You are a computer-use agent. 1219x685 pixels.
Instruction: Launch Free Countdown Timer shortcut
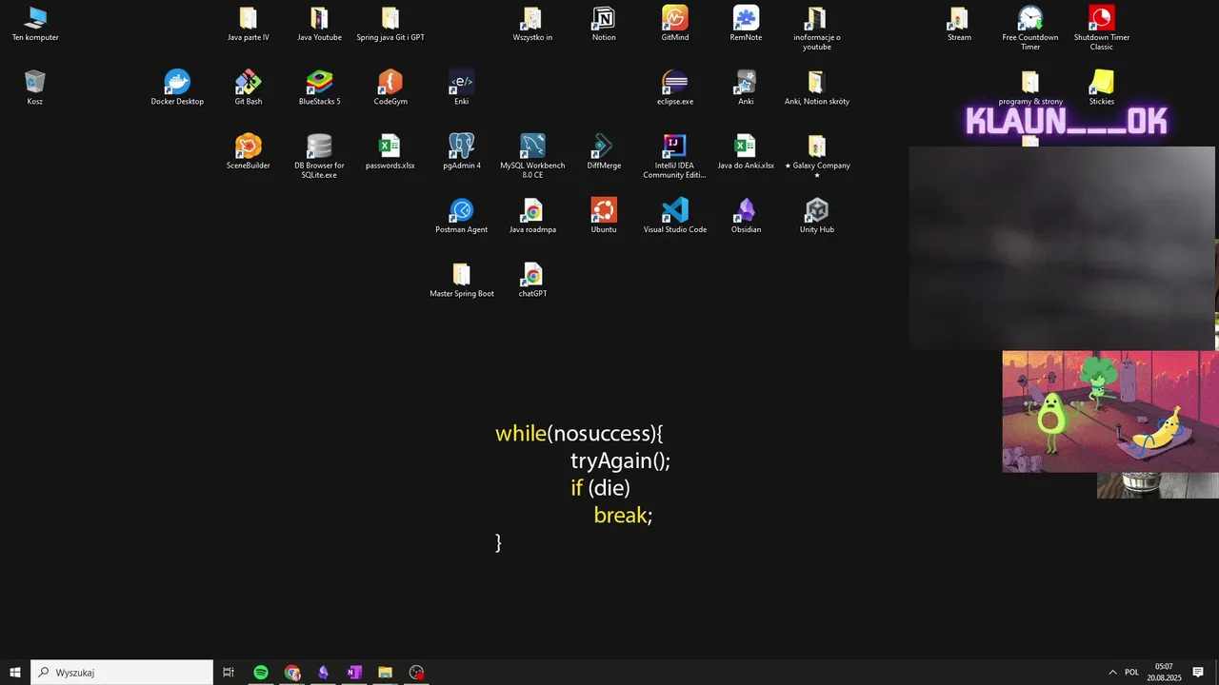tap(1030, 29)
